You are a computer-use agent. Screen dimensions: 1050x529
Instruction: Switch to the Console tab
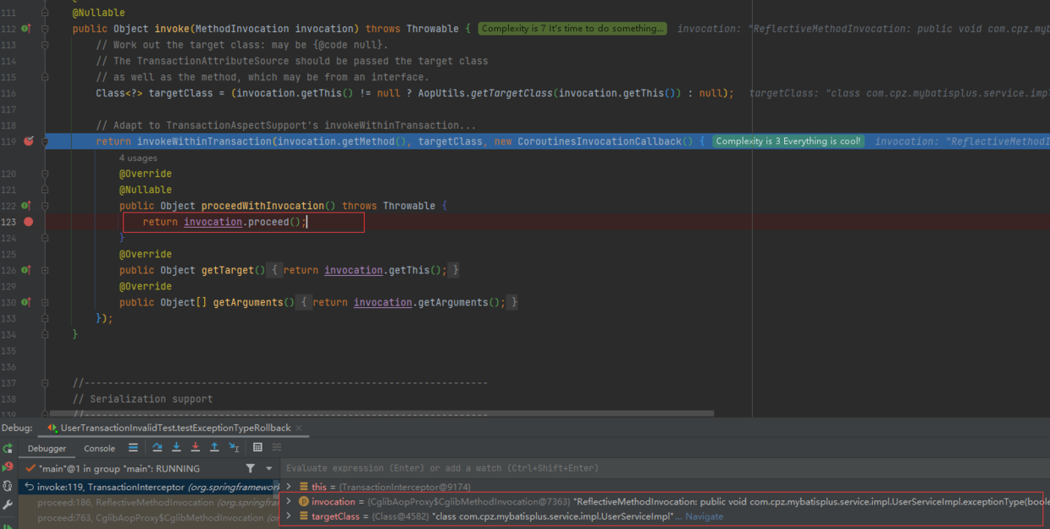(x=99, y=449)
